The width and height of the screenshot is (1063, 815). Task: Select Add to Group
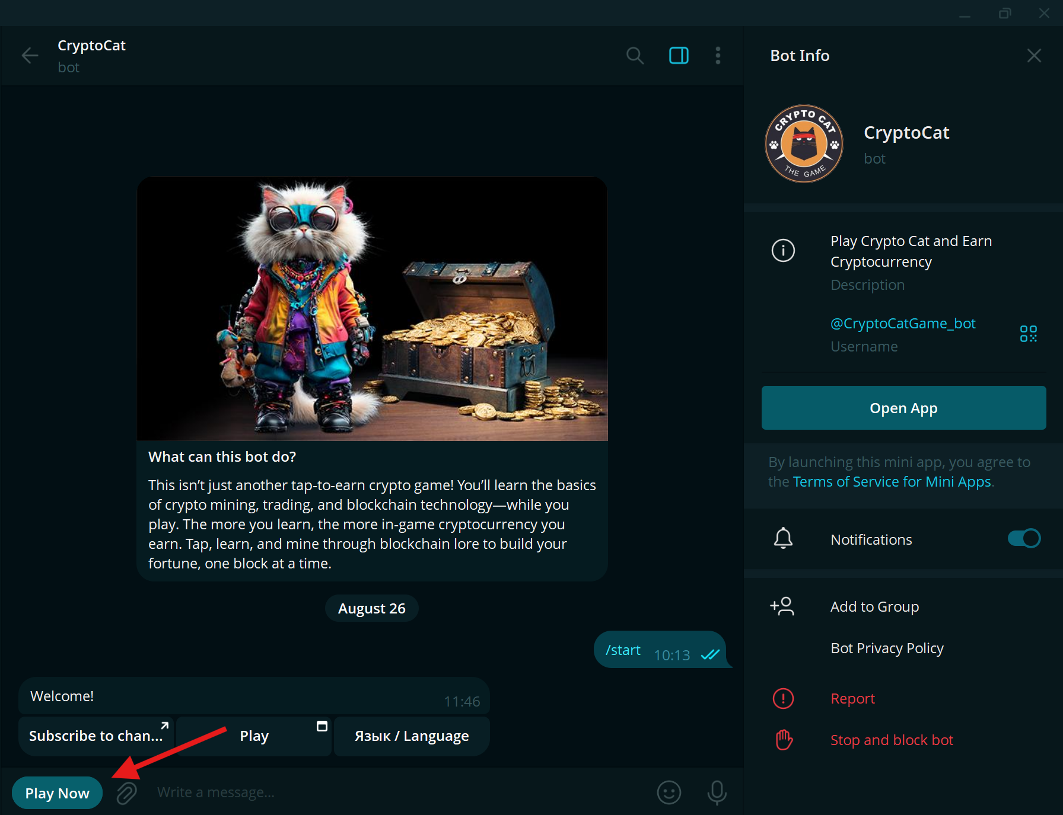874,607
